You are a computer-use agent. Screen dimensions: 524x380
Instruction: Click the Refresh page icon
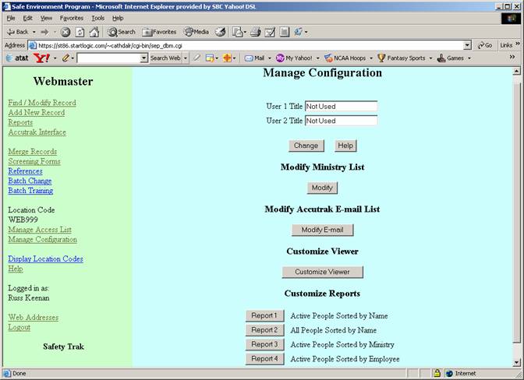80,32
